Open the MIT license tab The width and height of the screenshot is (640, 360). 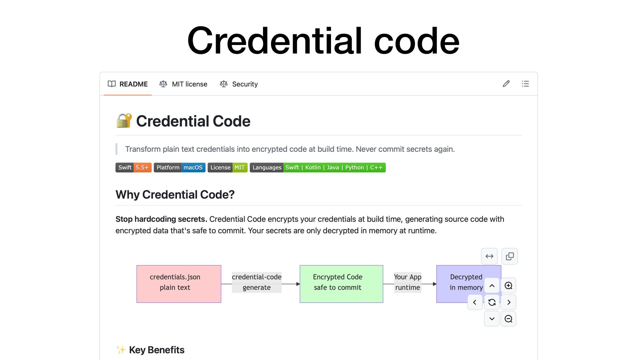183,84
